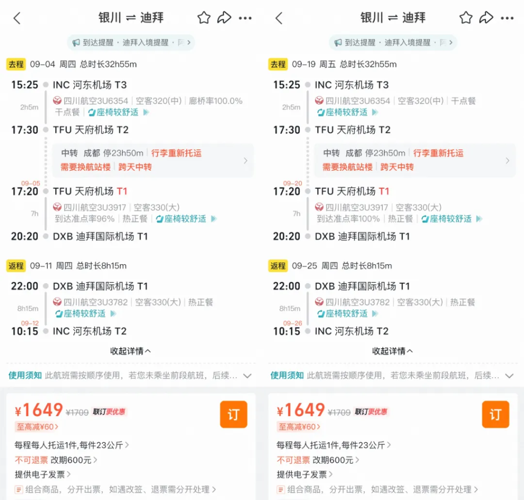Image resolution: width=524 pixels, height=500 pixels.
Task: Open seat comfort info for 3U3782, 09-11 return
Action: pyautogui.click(x=85, y=314)
